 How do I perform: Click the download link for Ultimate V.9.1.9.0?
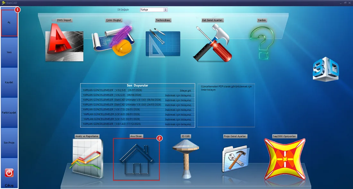pos(178,100)
